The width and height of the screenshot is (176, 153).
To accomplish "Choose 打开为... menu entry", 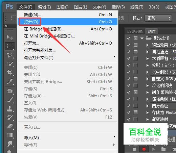I will point(67,43).
